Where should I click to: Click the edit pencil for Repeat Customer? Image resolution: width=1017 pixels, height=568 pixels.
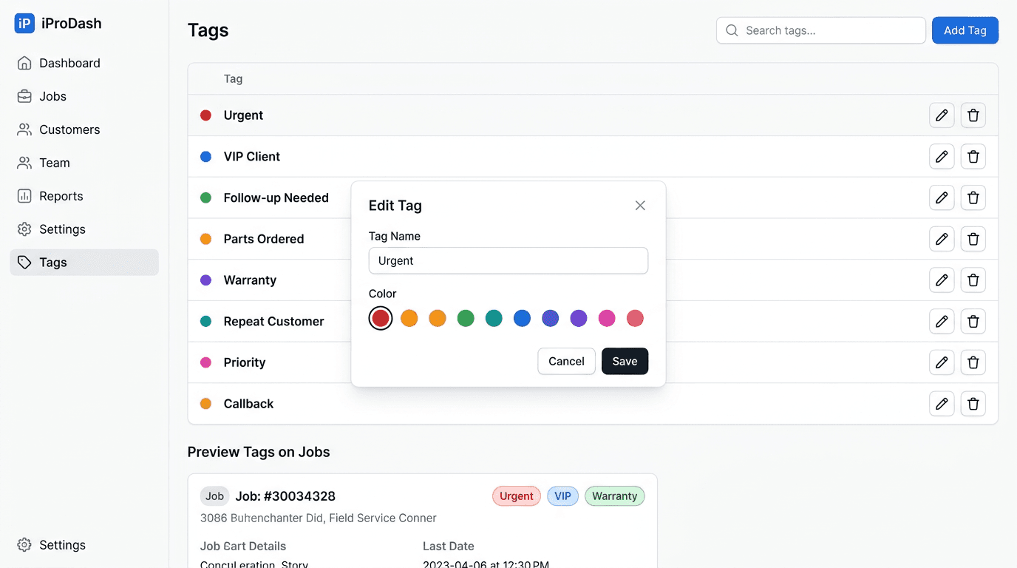pyautogui.click(x=942, y=321)
